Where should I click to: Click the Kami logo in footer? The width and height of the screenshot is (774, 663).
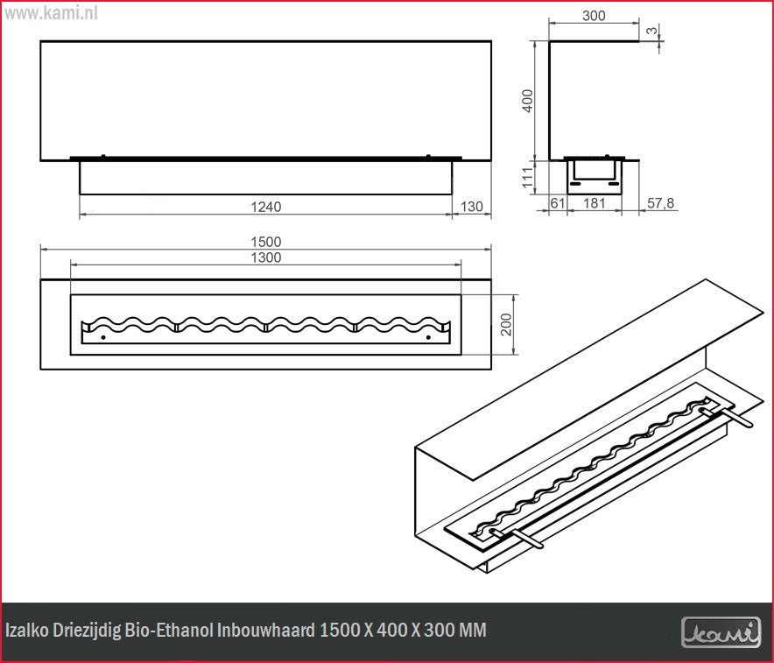[721, 631]
